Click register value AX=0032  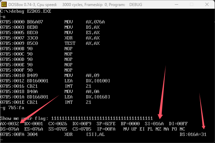pos(10,124)
